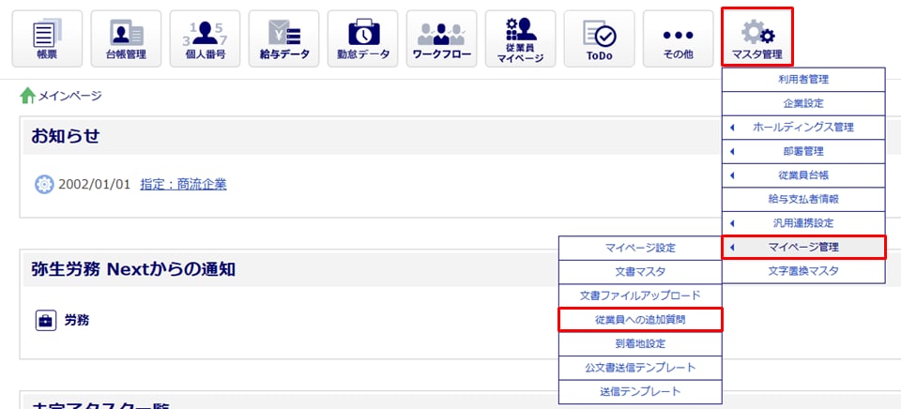
Task: Select 利用者管理 from the menu
Action: (x=802, y=79)
